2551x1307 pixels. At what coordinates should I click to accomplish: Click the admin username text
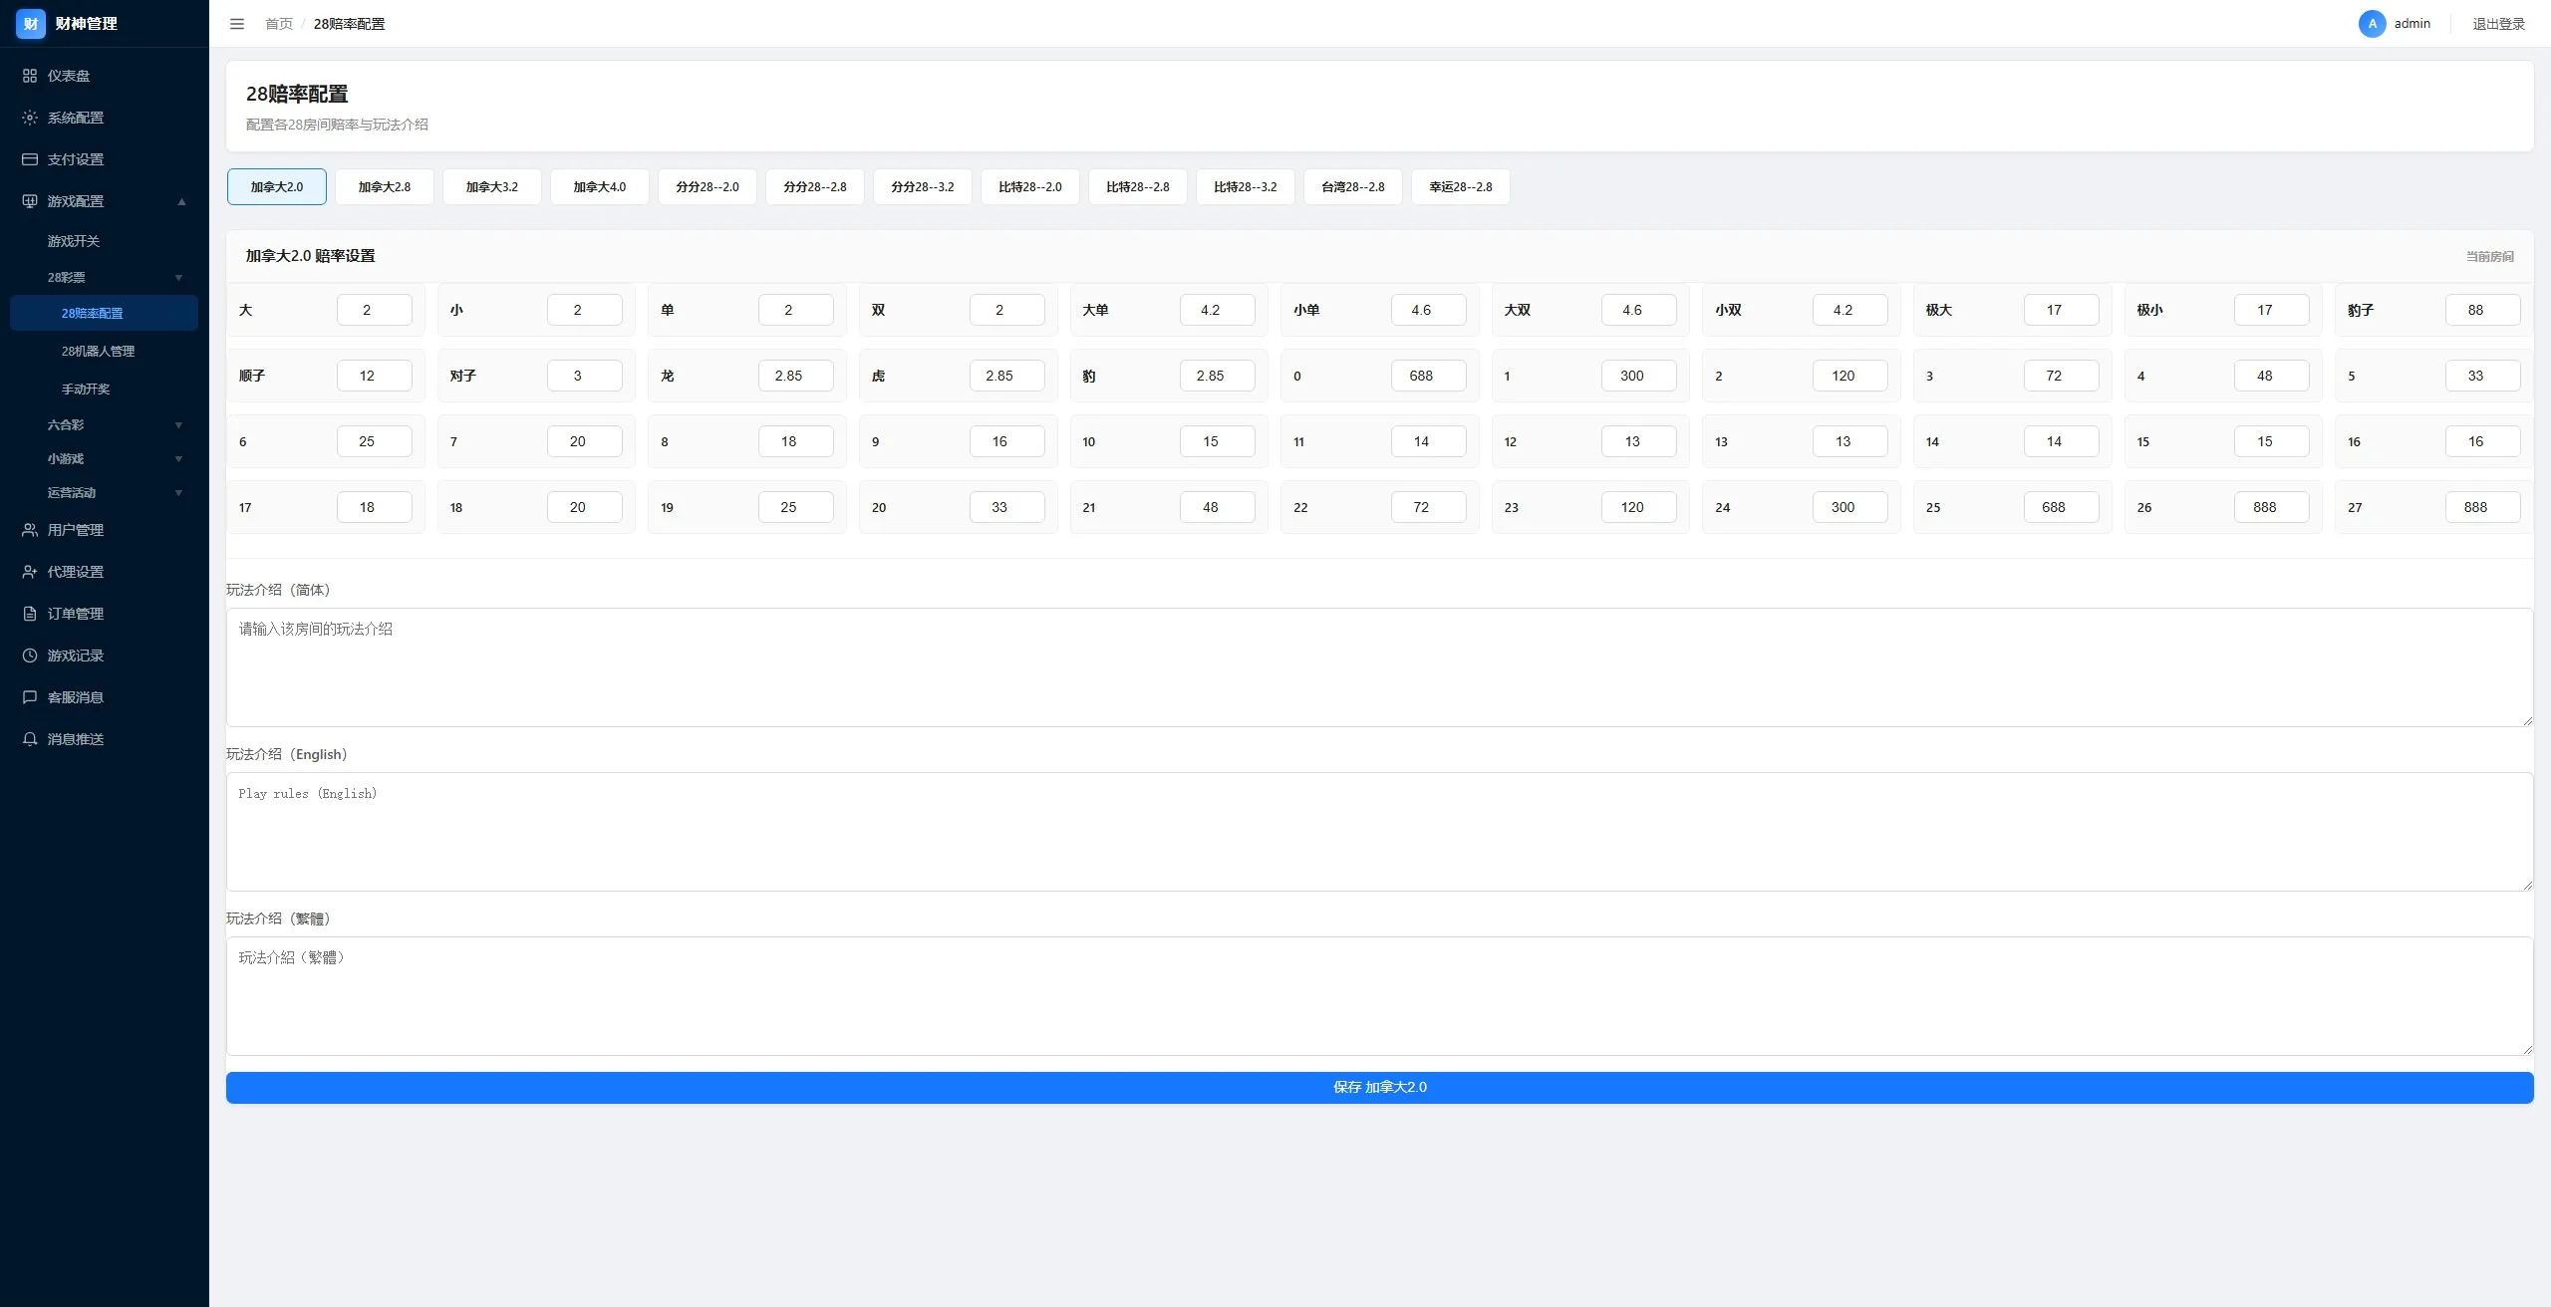click(2412, 24)
